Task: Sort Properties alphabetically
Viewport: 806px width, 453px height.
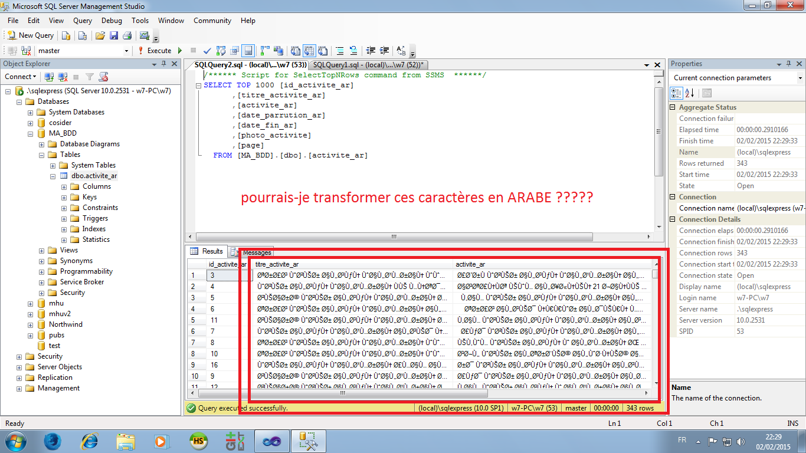Action: click(x=689, y=93)
